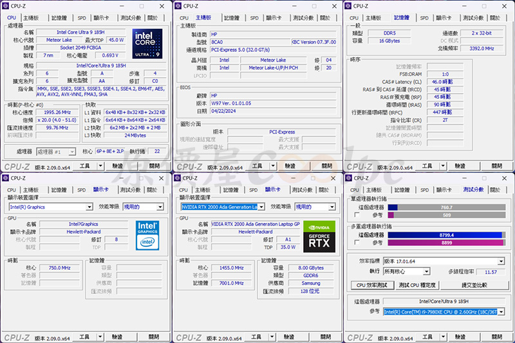Image resolution: width=515 pixels, height=343 pixels.
Task: Click the PCI-Express 5.0 (32.0 GT/s) value
Action: pos(273,50)
